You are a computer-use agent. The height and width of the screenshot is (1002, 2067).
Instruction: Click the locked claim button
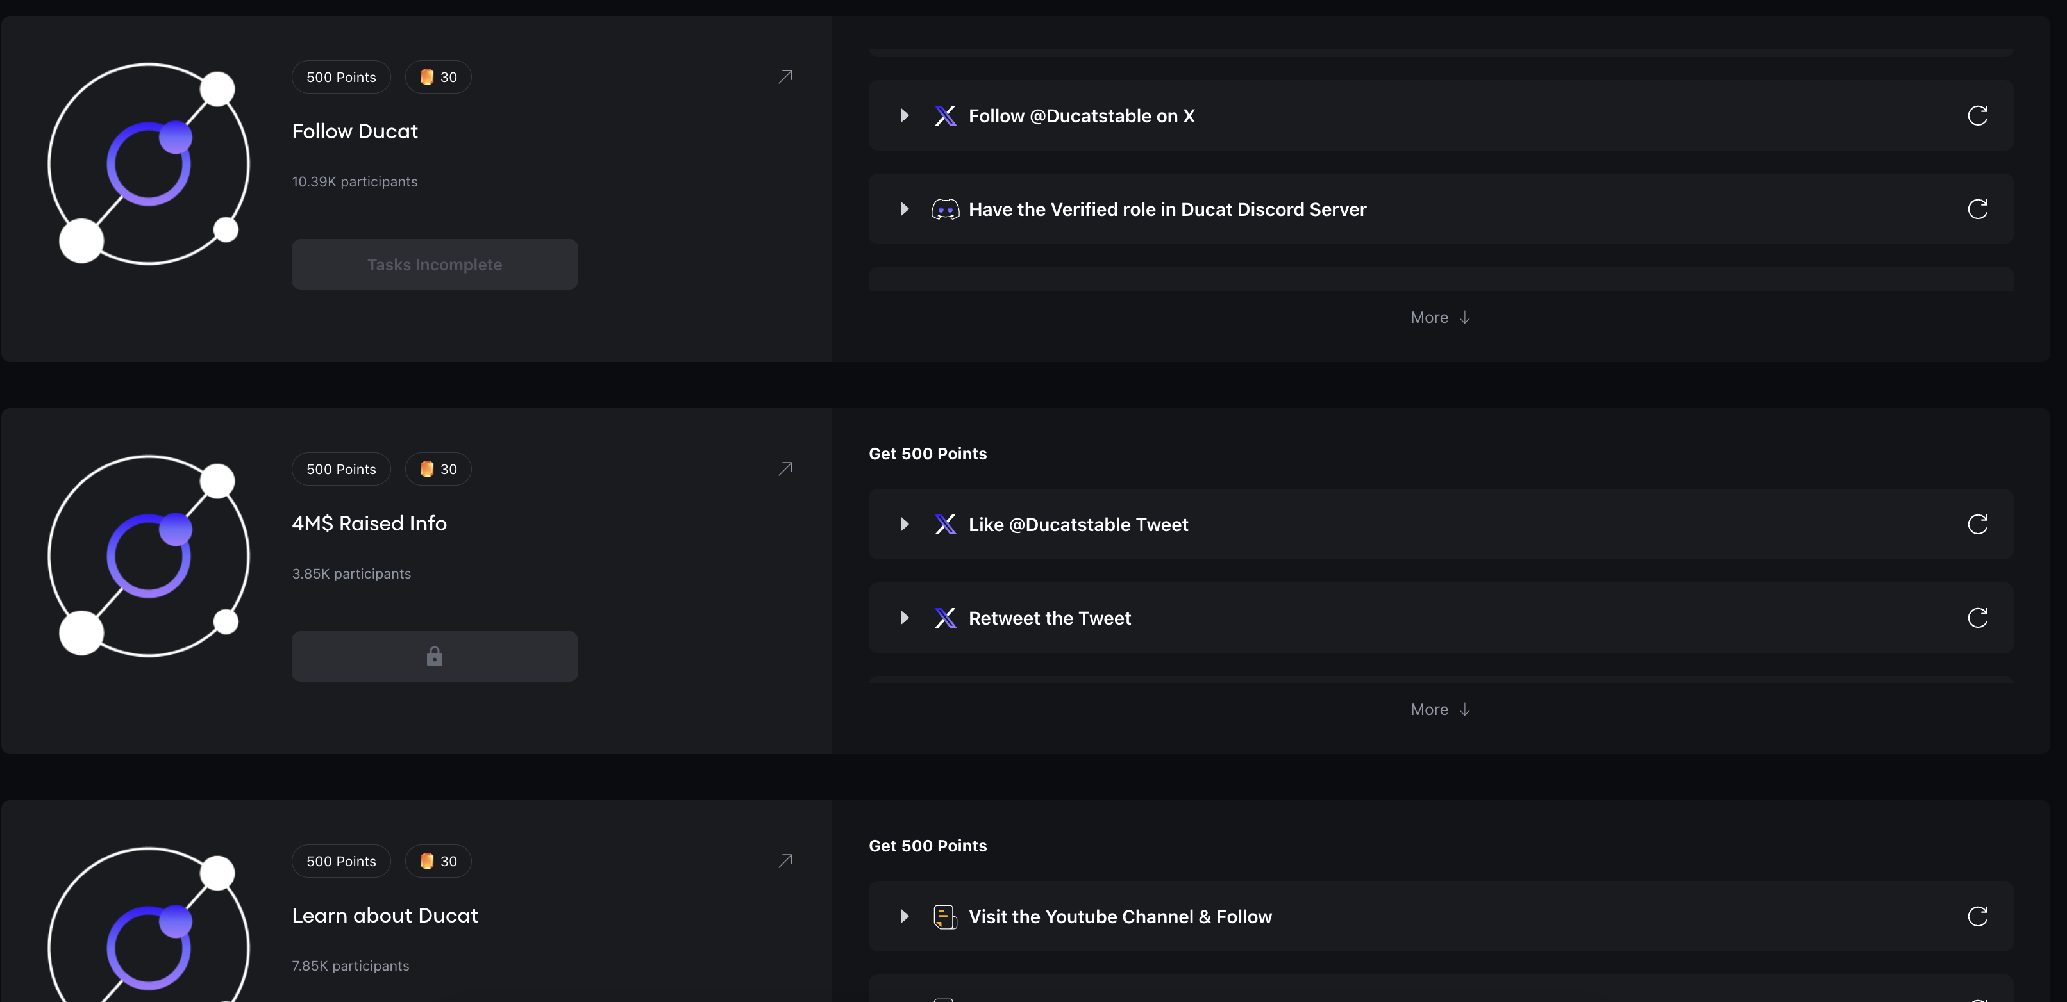point(434,657)
